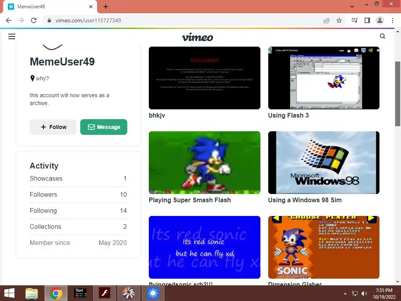
Task: Open the network tray icon
Action: [x=355, y=294]
